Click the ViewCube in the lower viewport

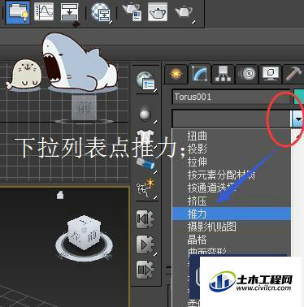click(84, 234)
